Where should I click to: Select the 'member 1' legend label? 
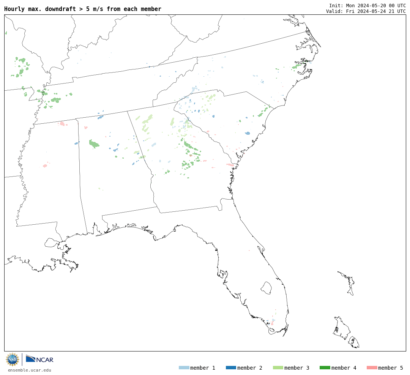click(203, 368)
